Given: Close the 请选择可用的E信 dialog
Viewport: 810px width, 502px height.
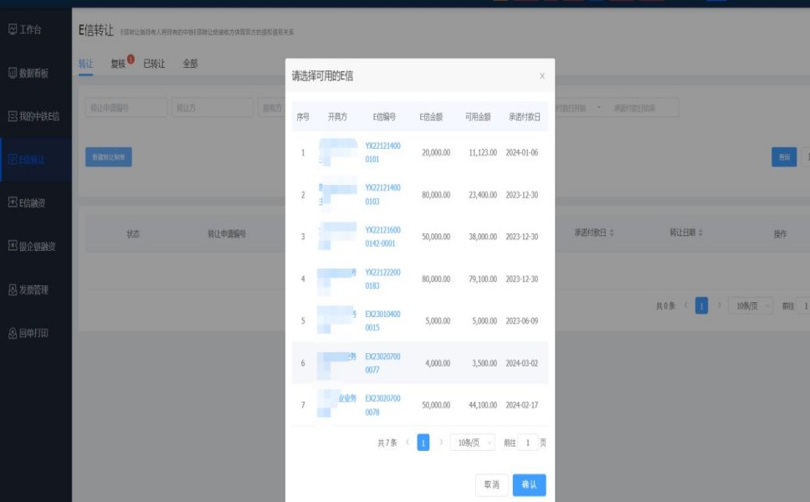Looking at the screenshot, I should click(x=541, y=76).
